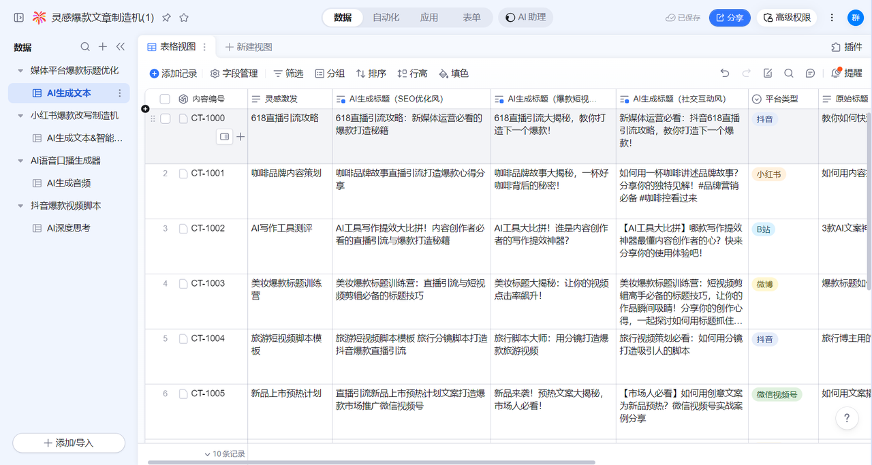Check the checkbox for row CT-1000
Screen dimensions: 872x465
165,118
